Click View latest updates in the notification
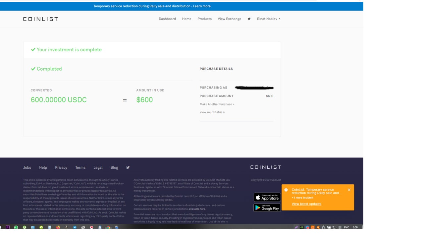Screen dimensions: 424x234 [x=306, y=204]
